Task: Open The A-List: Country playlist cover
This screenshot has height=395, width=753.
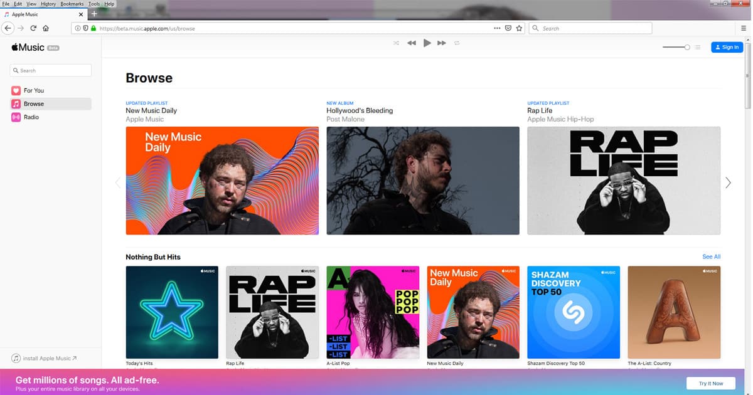Action: [674, 312]
